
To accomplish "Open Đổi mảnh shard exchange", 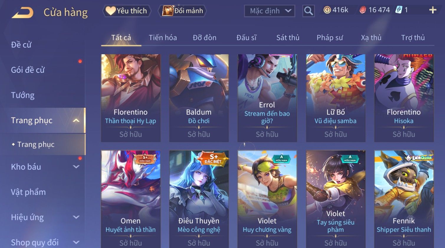I will pyautogui.click(x=182, y=11).
